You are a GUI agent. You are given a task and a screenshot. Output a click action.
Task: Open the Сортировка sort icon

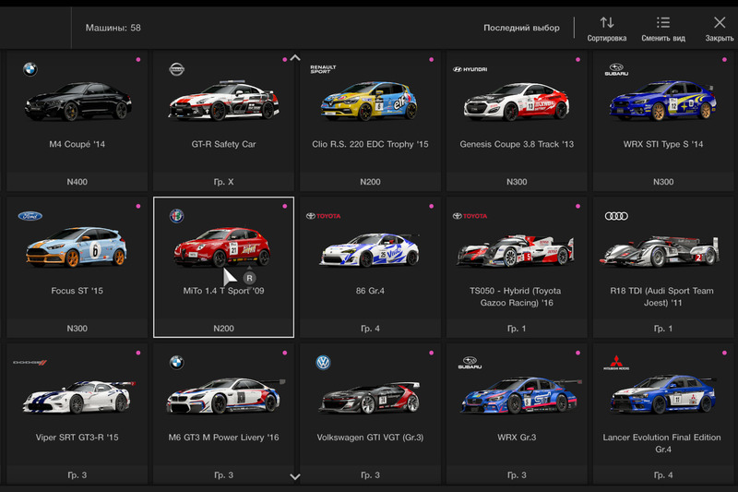coord(607,22)
